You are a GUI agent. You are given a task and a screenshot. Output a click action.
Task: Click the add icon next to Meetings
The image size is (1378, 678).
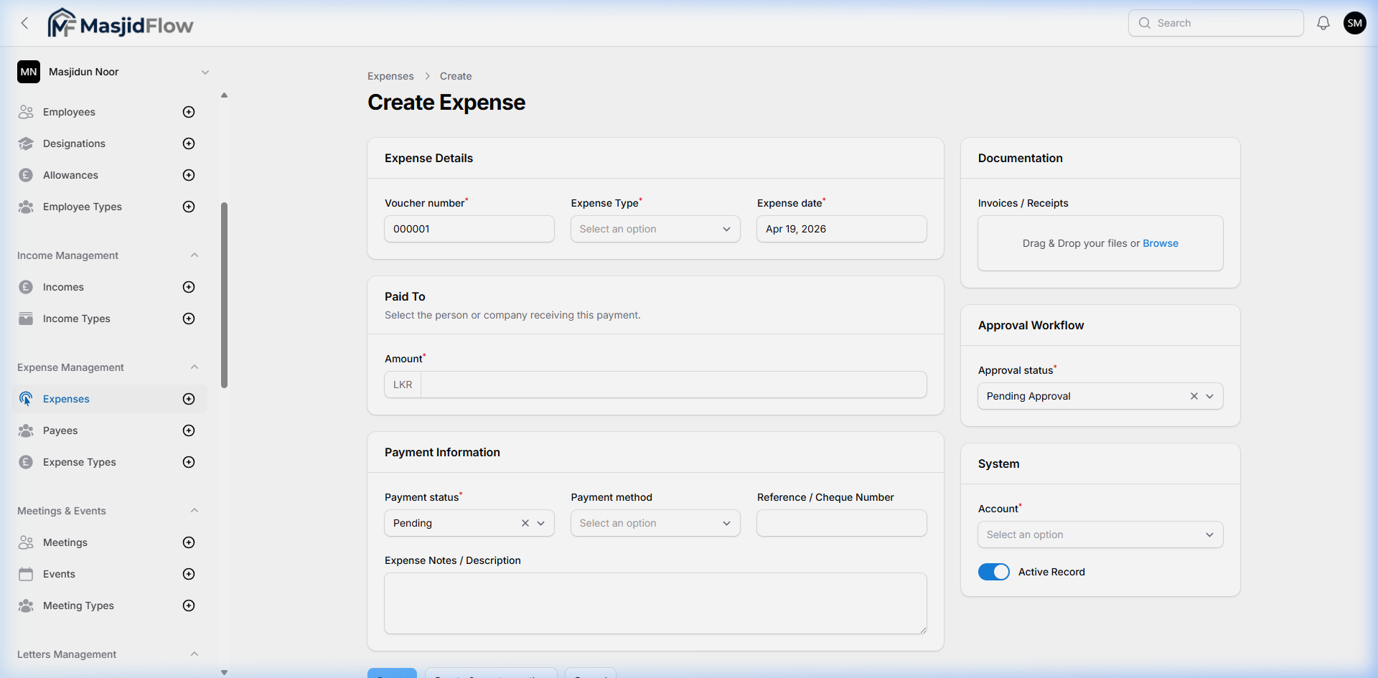(x=188, y=542)
